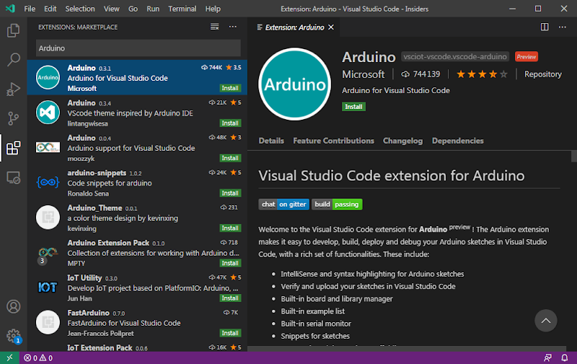Open the Run menu

click(153, 9)
